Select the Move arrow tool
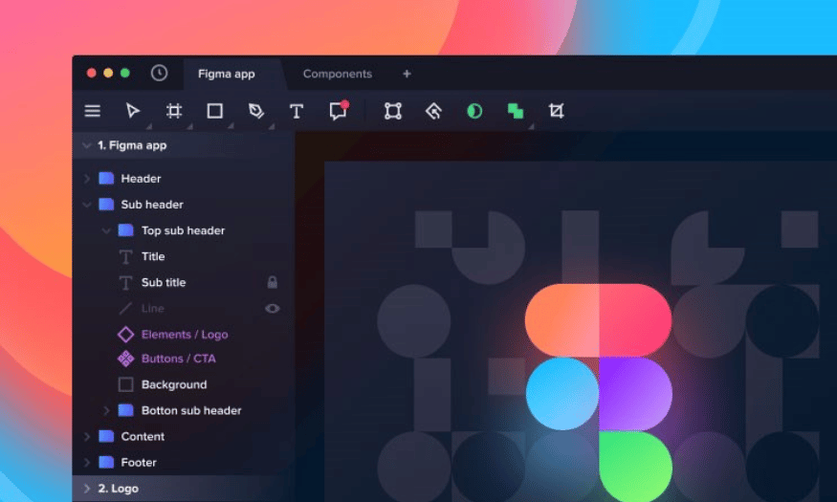 click(133, 111)
